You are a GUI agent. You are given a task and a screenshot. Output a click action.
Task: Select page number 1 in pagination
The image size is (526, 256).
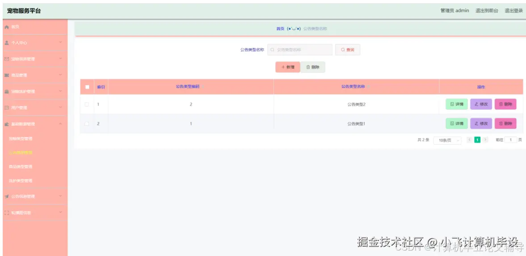point(477,140)
